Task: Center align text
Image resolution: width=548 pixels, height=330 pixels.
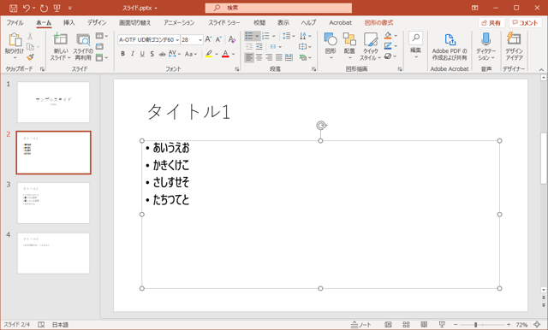Action: pyautogui.click(x=259, y=57)
